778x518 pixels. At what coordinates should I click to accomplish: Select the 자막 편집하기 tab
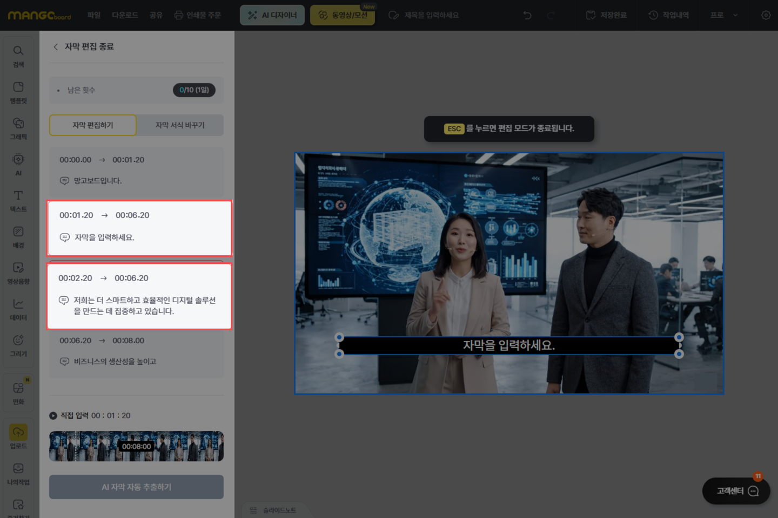point(93,125)
